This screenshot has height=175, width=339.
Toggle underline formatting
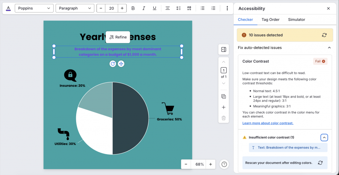point(155,8)
